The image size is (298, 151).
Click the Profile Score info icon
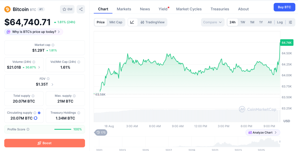click(28, 130)
